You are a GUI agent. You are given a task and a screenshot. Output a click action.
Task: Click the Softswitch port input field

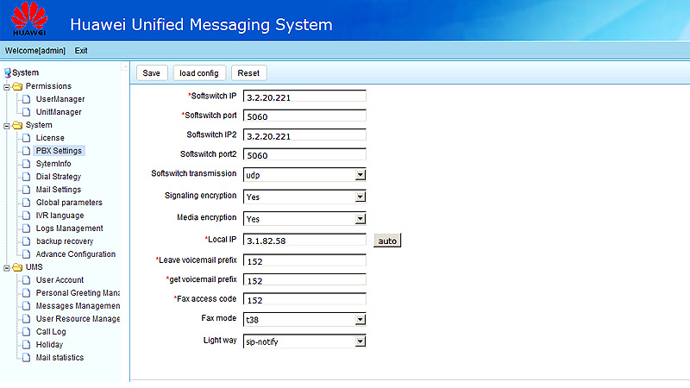coord(304,116)
